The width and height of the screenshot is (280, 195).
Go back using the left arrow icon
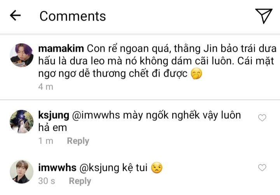[15, 15]
